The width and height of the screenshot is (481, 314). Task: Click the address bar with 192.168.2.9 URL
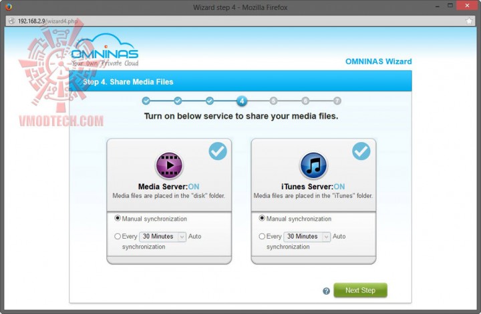pyautogui.click(x=239, y=21)
